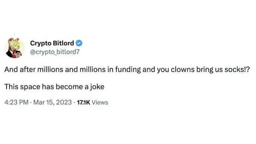Screen dimensions: 256x144
Task: Open the Crypto Bitlord display name
Action: tap(52, 43)
